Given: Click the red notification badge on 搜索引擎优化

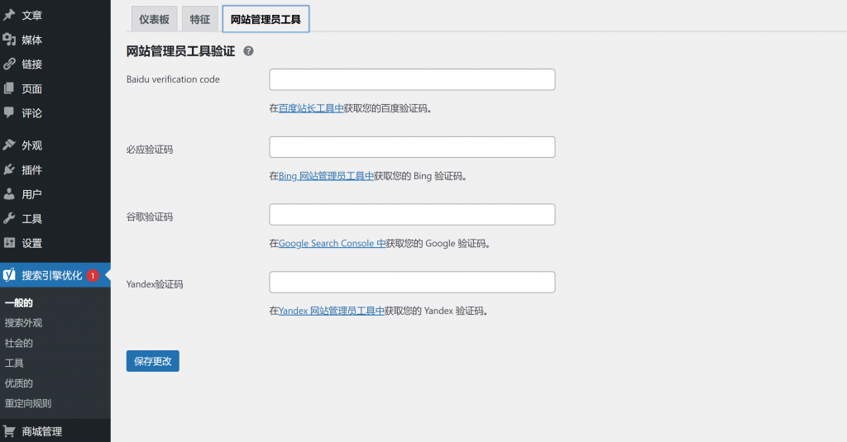Looking at the screenshot, I should [x=93, y=275].
